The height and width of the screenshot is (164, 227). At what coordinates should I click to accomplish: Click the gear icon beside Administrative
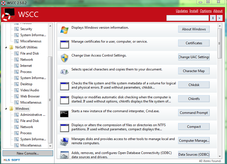pos(16,115)
